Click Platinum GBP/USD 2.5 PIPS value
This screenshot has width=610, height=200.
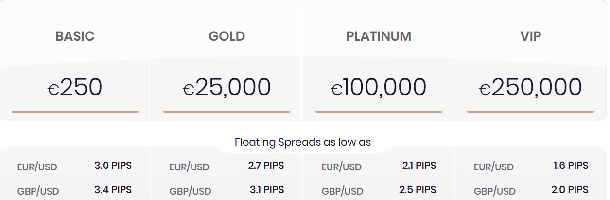point(418,189)
